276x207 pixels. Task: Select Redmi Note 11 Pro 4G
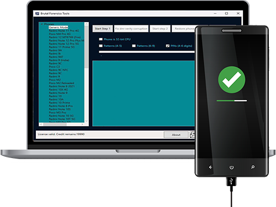click(64, 30)
